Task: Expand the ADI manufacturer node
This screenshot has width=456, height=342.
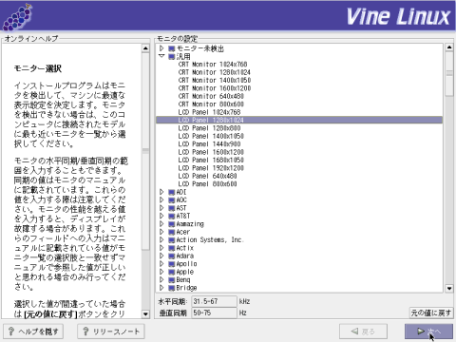Action: tap(161, 192)
